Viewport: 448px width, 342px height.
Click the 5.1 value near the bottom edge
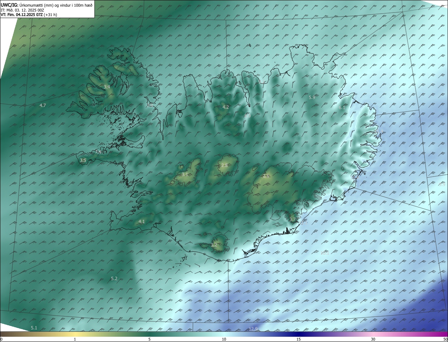tap(34, 328)
